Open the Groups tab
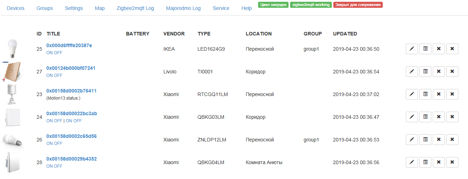Viewport: 468px width, 179px height. tap(44, 8)
